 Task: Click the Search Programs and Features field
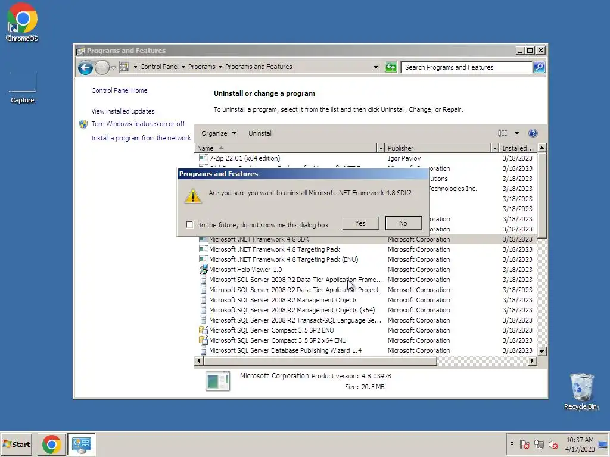(466, 67)
